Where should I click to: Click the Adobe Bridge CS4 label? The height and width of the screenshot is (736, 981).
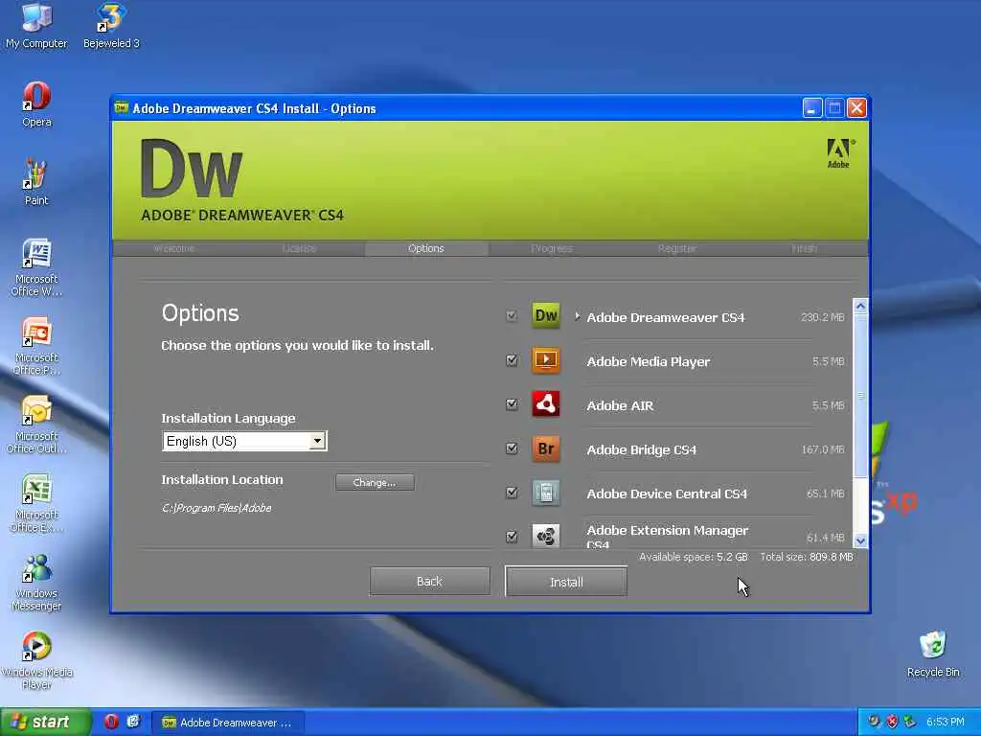tap(641, 450)
